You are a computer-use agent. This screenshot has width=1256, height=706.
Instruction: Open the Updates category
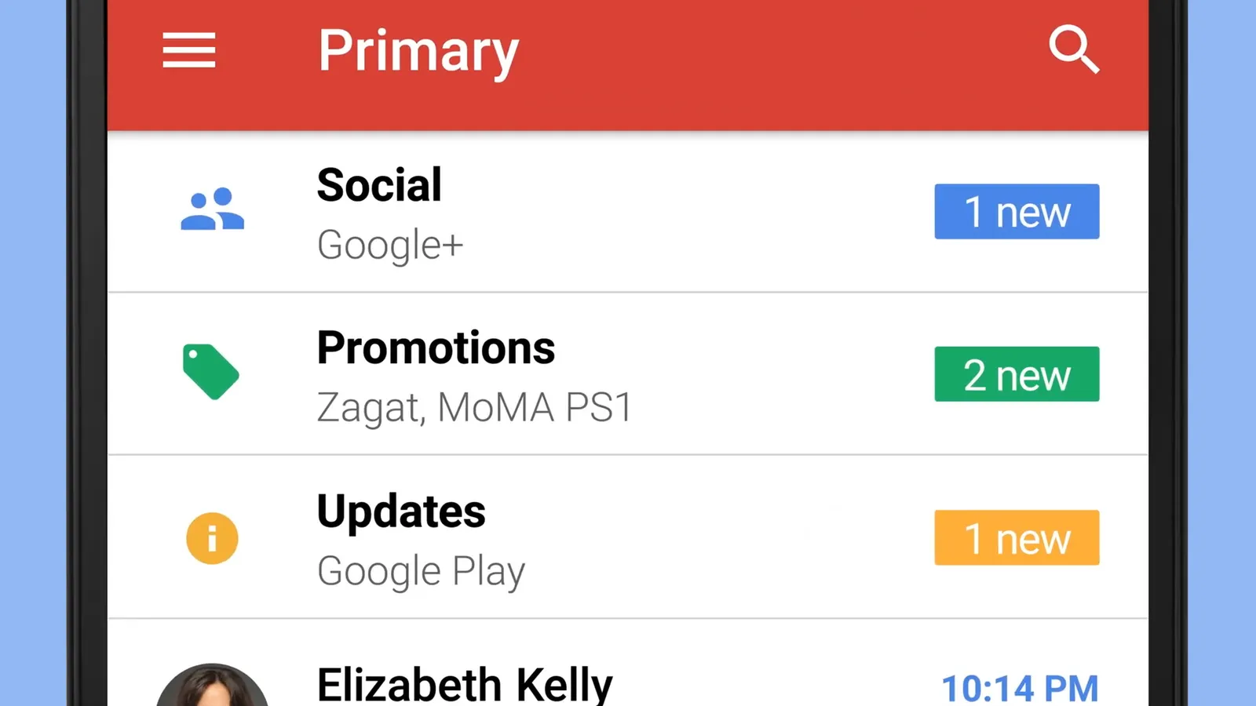coord(401,511)
